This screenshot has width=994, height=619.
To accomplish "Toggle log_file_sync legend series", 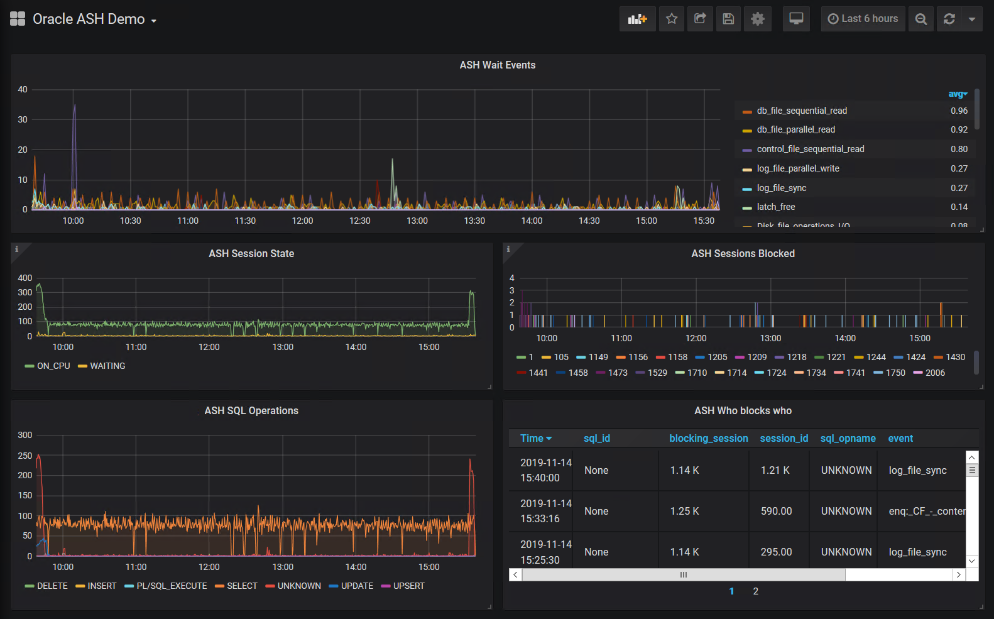I will point(782,188).
